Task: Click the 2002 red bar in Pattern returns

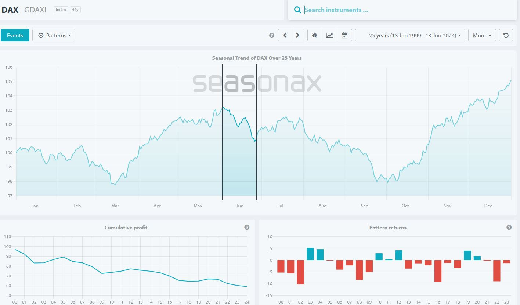Action: [300, 272]
